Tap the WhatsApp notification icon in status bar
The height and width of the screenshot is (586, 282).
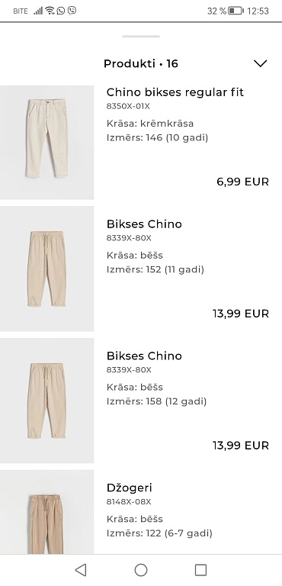point(60,11)
